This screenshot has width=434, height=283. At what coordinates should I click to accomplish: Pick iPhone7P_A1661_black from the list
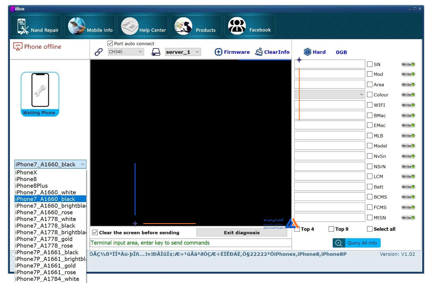pyautogui.click(x=50, y=252)
